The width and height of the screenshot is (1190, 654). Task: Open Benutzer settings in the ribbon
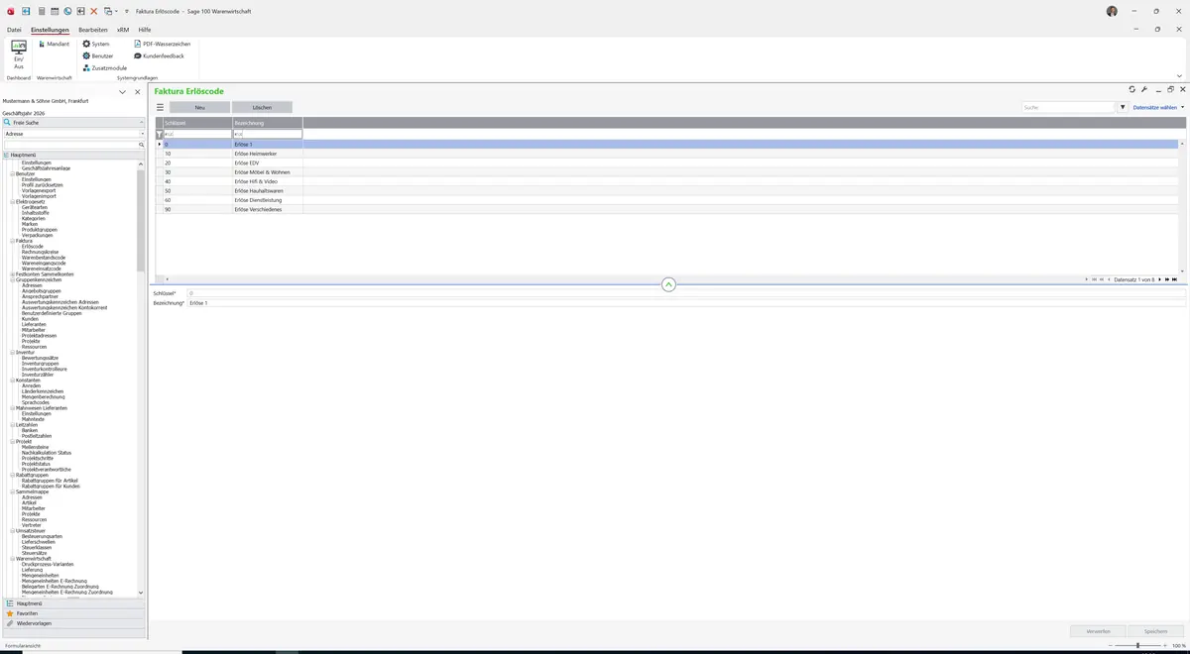[x=98, y=55]
